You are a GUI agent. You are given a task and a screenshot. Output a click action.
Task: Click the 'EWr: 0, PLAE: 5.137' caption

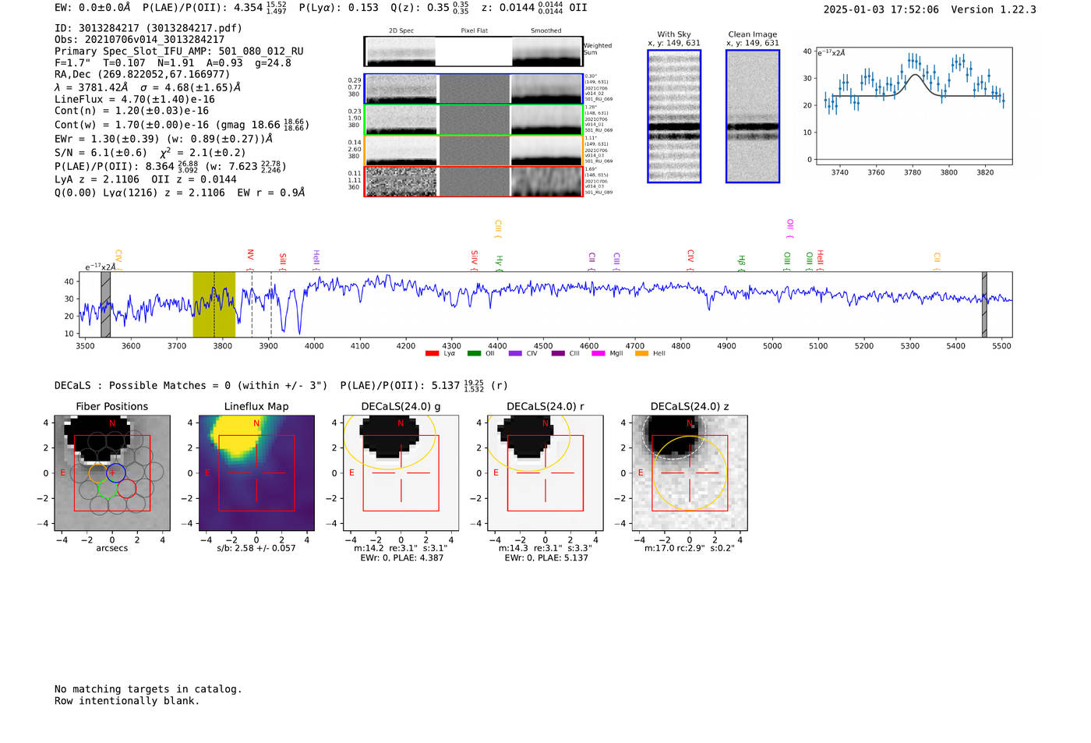click(546, 558)
